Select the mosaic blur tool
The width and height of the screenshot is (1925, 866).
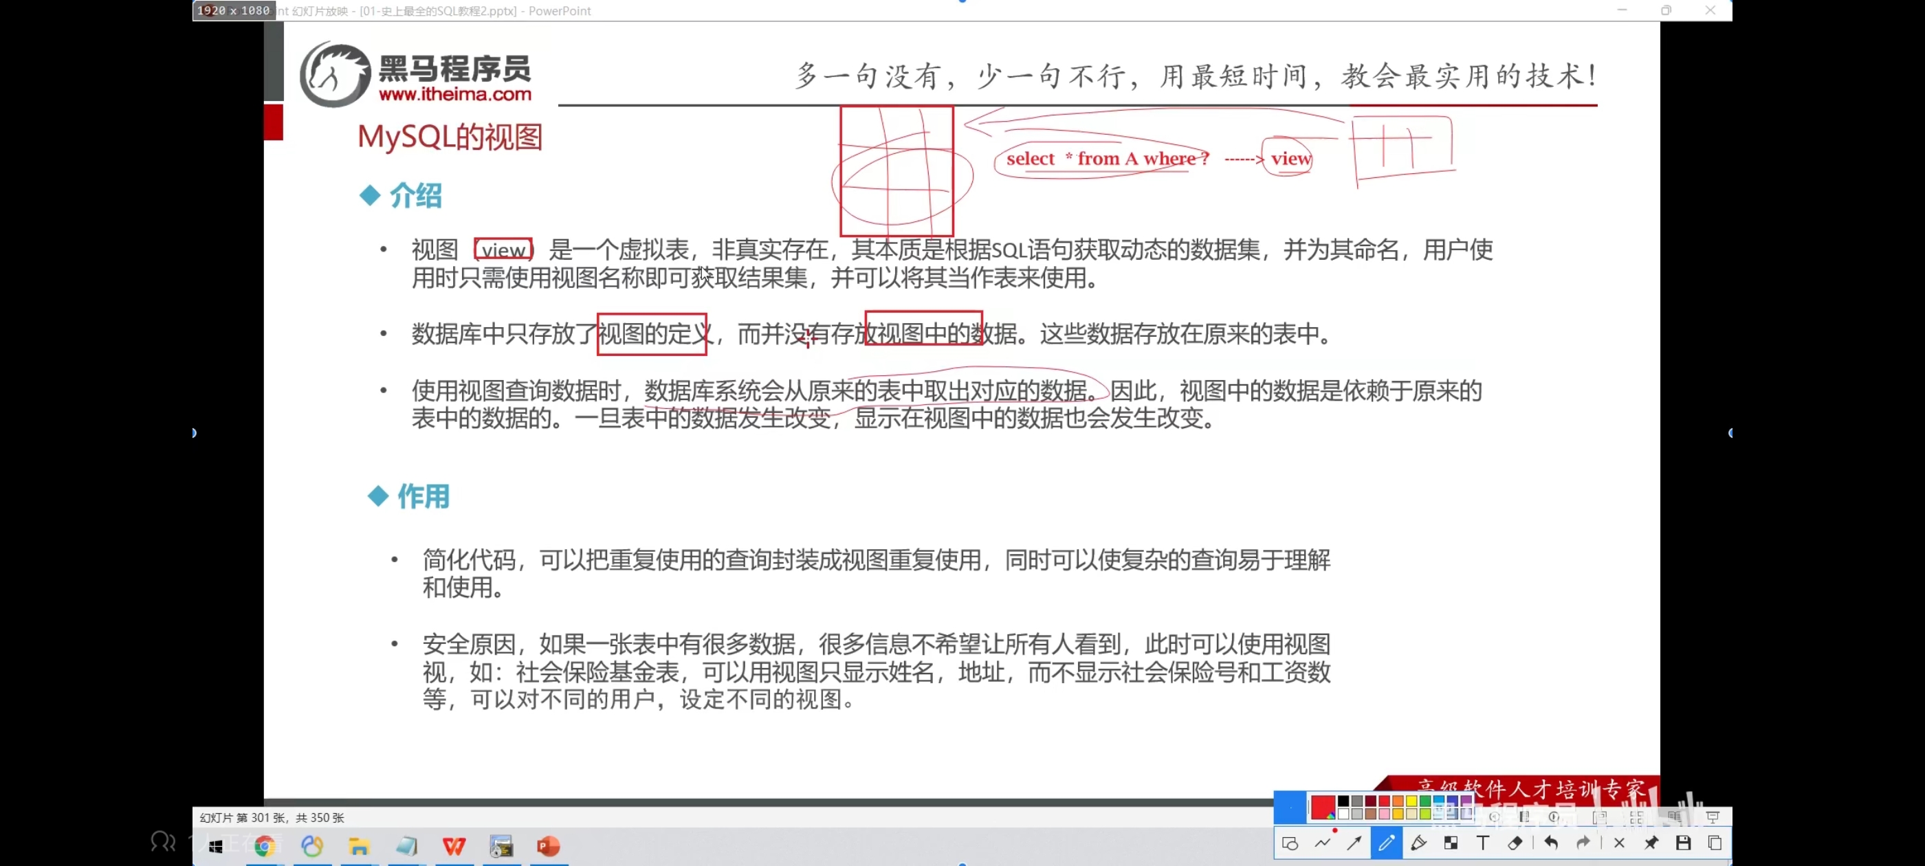[x=1451, y=843]
